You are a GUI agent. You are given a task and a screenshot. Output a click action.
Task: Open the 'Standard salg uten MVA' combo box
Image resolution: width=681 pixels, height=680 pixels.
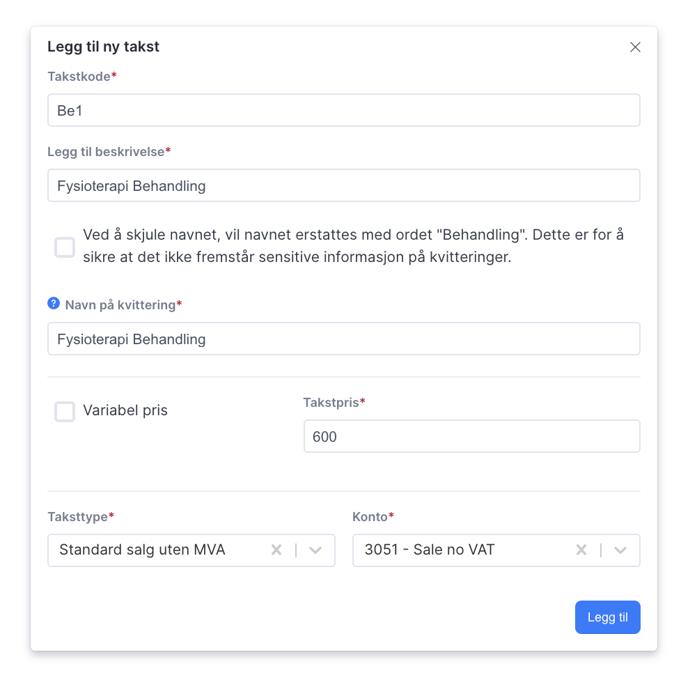point(191,550)
